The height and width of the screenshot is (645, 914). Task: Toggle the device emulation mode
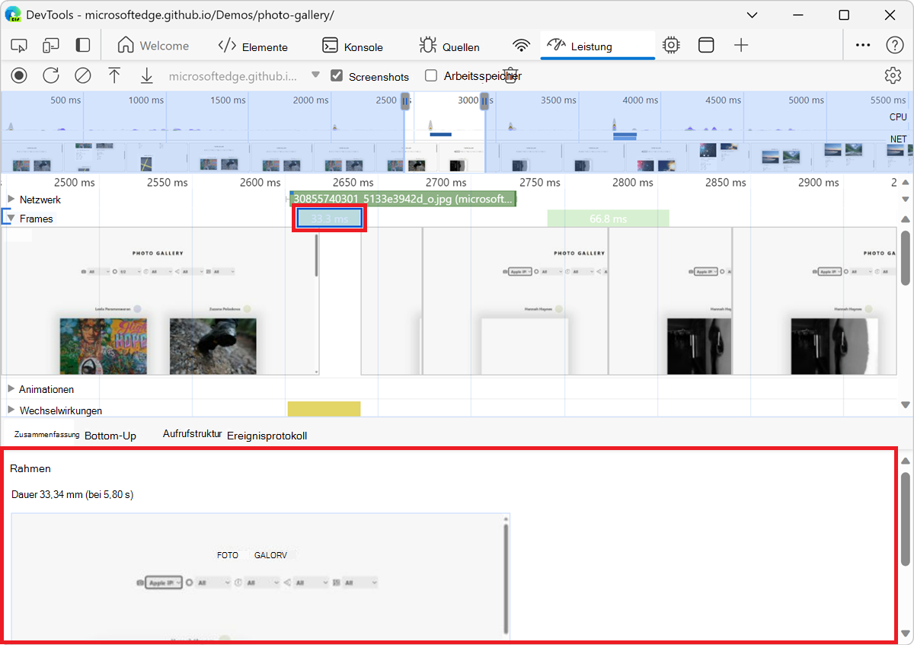(x=50, y=46)
